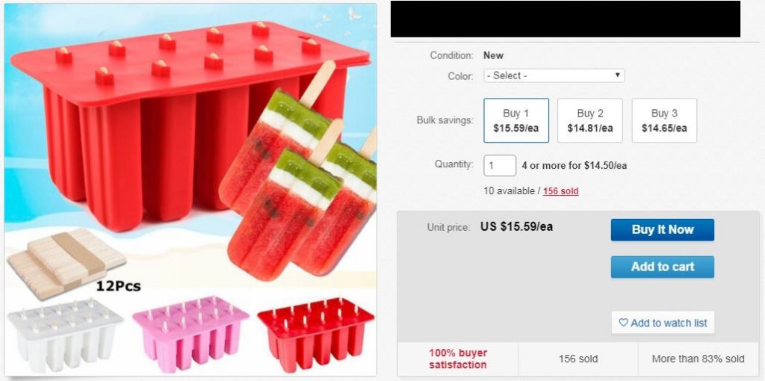765x381 pixels.
Task: Select Buy 2 at $14.81/ea option
Action: coord(590,120)
